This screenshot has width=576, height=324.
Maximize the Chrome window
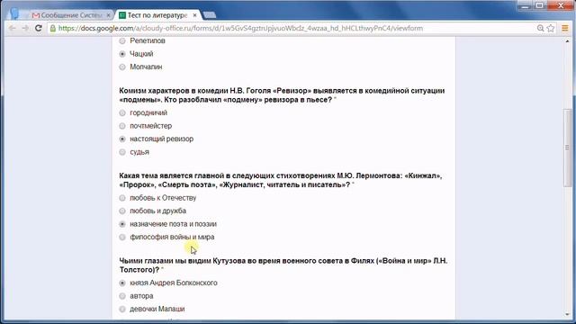click(x=540, y=6)
